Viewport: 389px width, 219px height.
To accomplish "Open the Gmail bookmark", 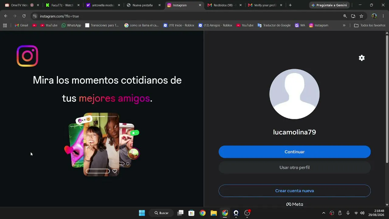I will [x=21, y=26].
